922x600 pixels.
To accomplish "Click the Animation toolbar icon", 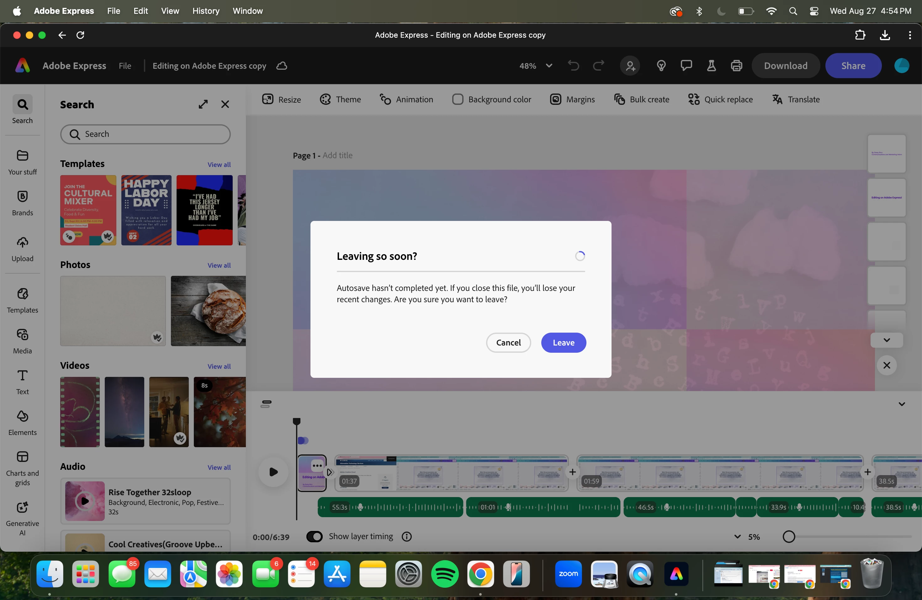I will (x=385, y=99).
